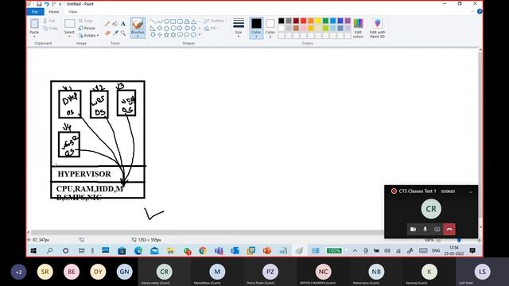509x286 pixels.
Task: Click the volume icon in system tray
Action: pyautogui.click(x=387, y=251)
